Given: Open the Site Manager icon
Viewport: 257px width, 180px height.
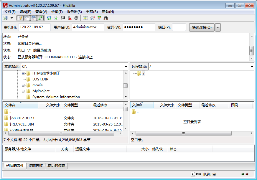Looking at the screenshot, I should [6, 18].
